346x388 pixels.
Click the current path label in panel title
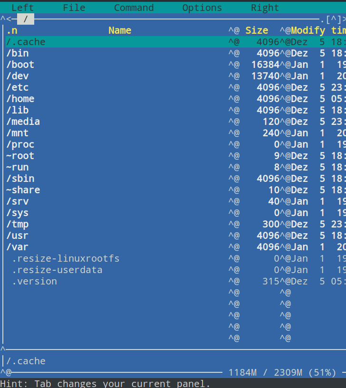[x=26, y=19]
